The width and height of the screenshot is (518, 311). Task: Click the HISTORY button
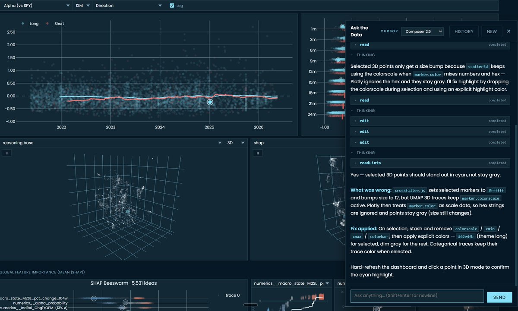464,31
